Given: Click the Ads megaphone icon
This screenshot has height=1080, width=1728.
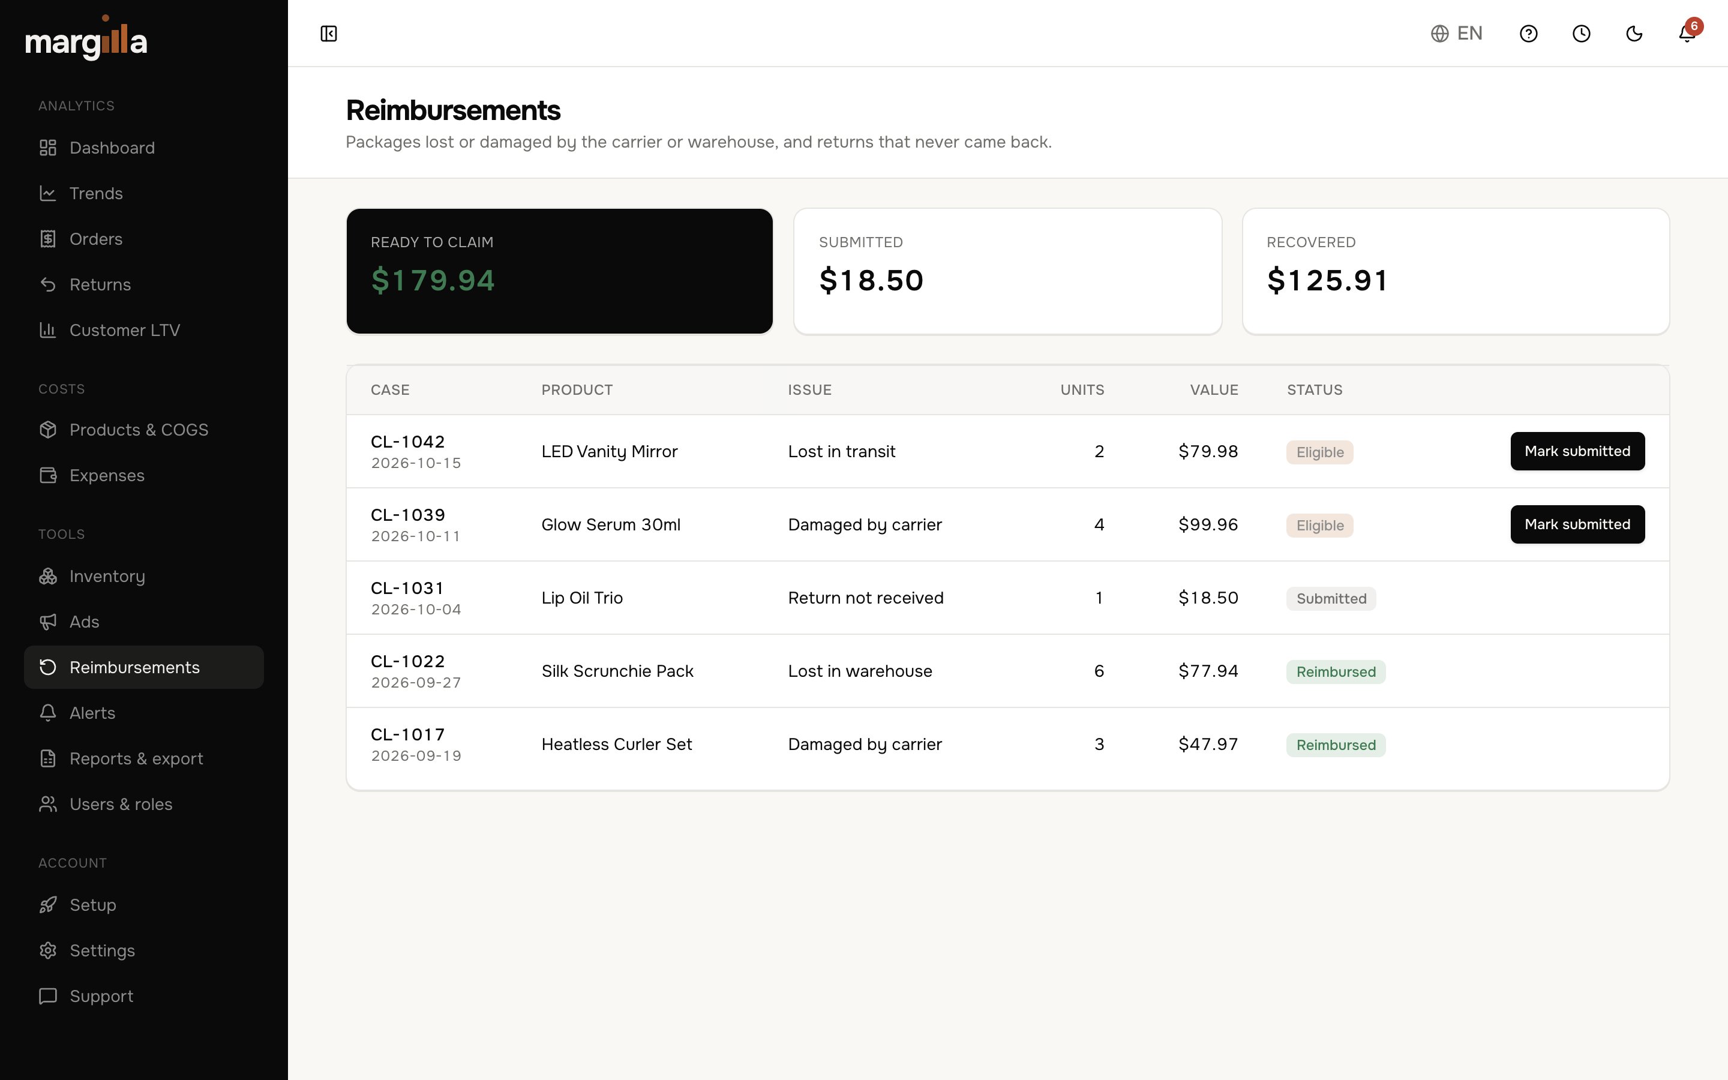Looking at the screenshot, I should [x=48, y=622].
